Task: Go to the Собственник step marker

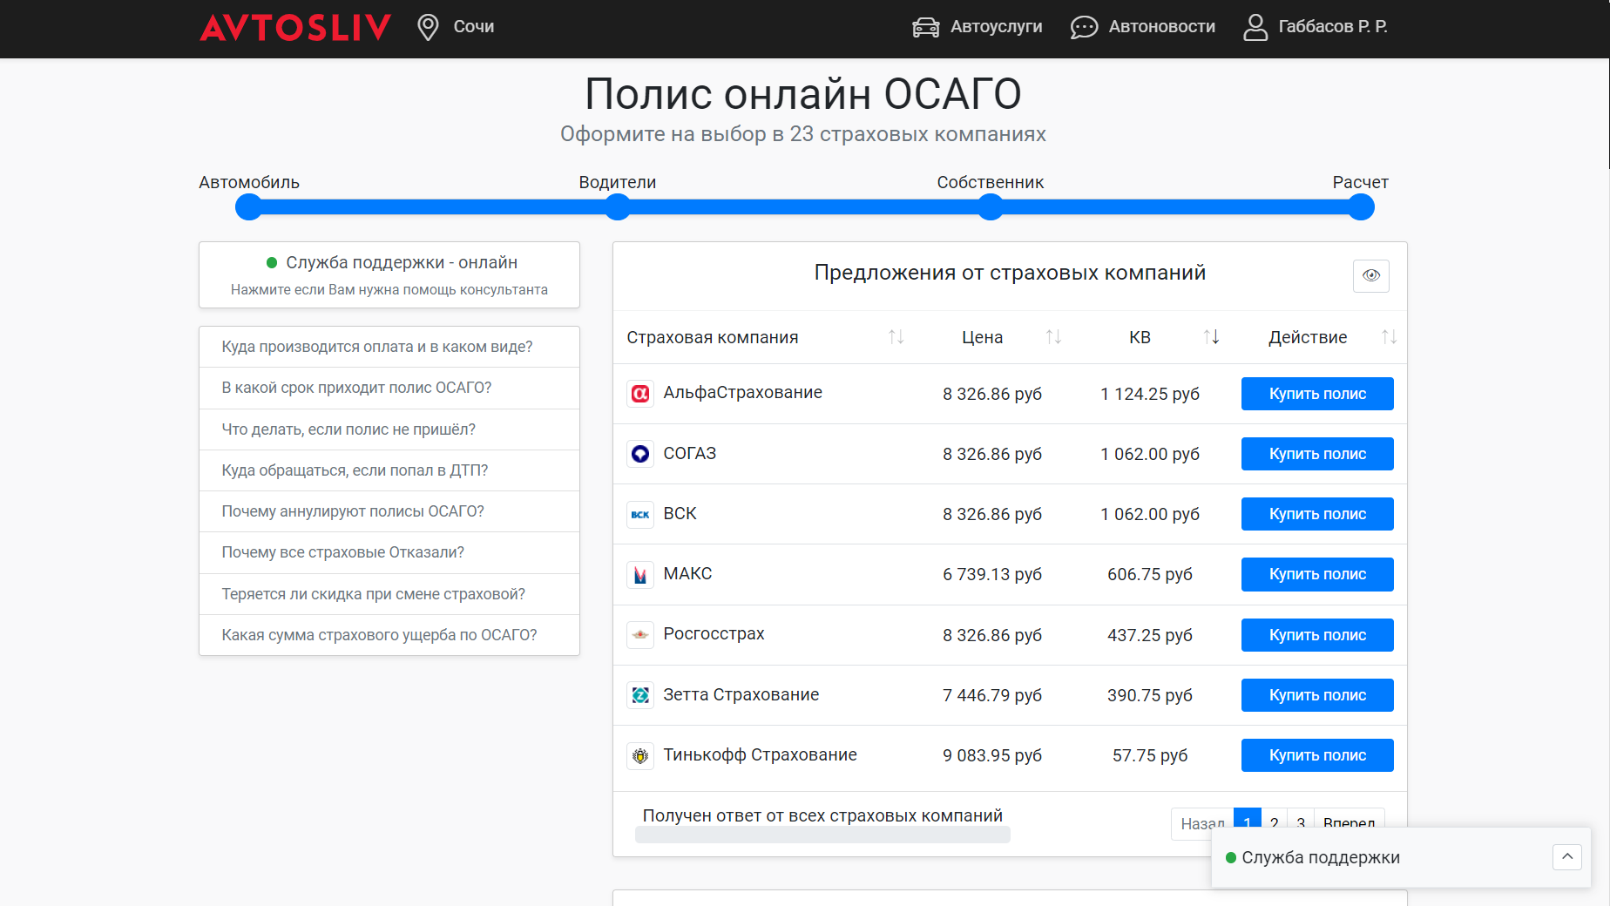Action: (x=991, y=207)
